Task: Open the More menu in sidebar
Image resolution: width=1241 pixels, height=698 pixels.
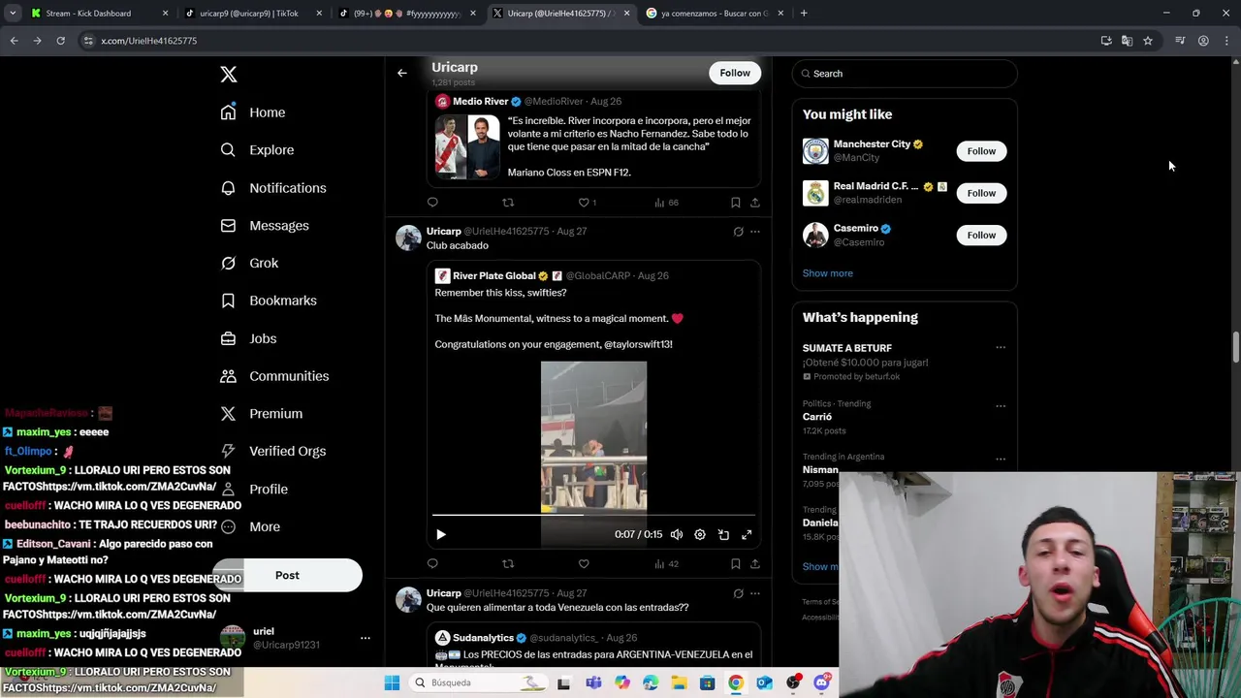Action: coord(250,526)
